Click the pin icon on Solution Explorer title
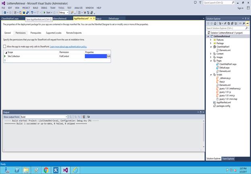 click(245, 18)
